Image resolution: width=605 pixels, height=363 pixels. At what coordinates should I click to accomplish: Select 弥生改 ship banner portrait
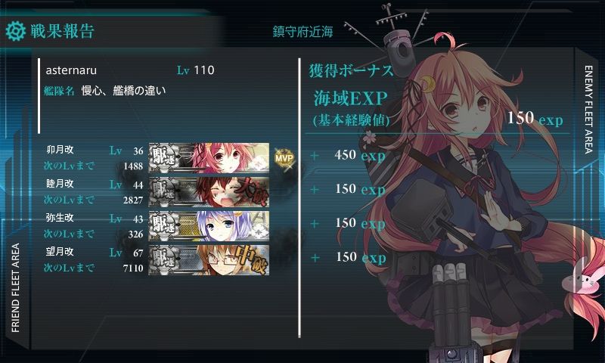pos(209,225)
